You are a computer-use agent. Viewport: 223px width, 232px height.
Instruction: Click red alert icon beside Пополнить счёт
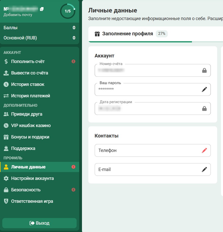click(74, 61)
